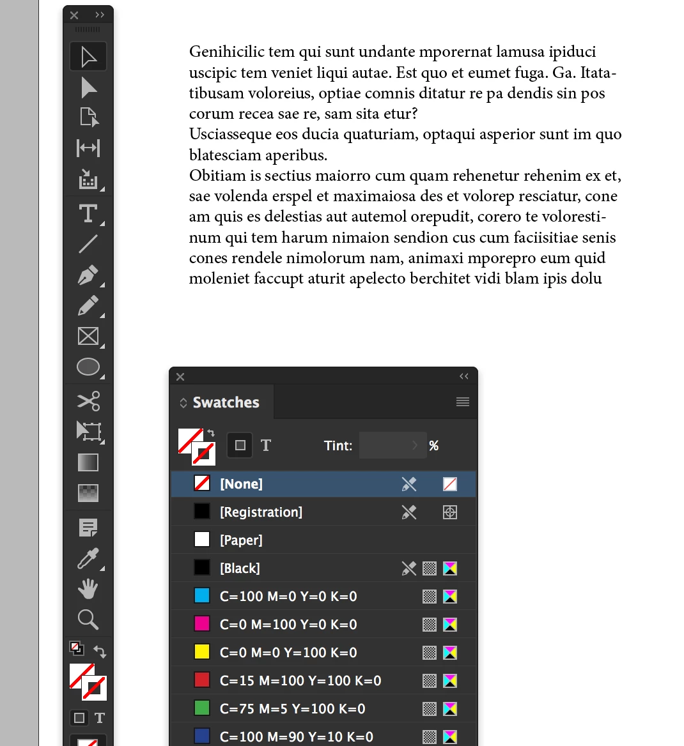684x746 pixels.
Task: Click the Swatches panel tab
Action: pos(221,402)
